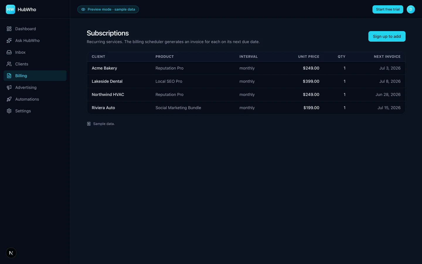Click Start free trial button

388,9
